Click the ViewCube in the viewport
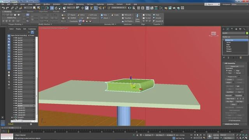The image size is (249, 140). pos(214,34)
